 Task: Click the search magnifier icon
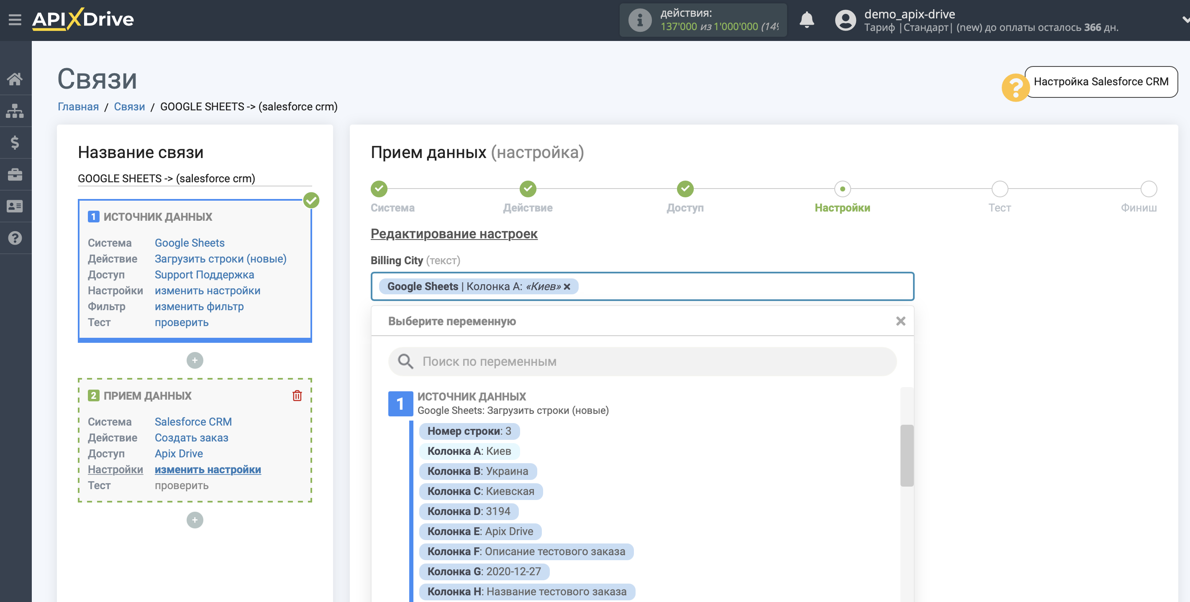405,362
